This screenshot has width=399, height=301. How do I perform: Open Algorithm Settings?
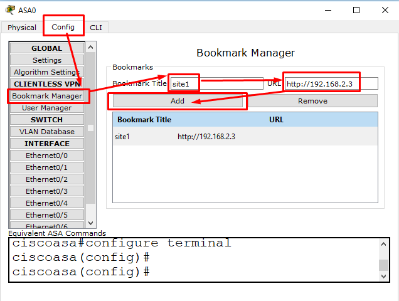coord(47,72)
